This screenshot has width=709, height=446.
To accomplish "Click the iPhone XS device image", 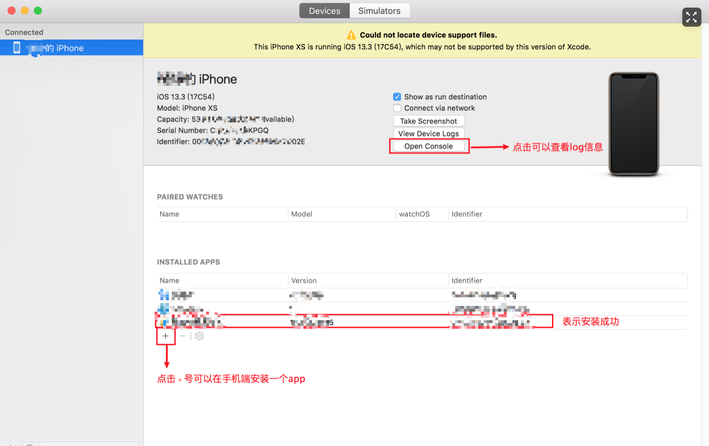I will [x=634, y=124].
